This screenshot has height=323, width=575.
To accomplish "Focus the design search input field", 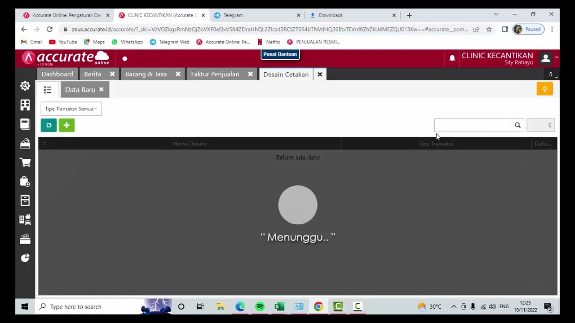I will pyautogui.click(x=473, y=125).
